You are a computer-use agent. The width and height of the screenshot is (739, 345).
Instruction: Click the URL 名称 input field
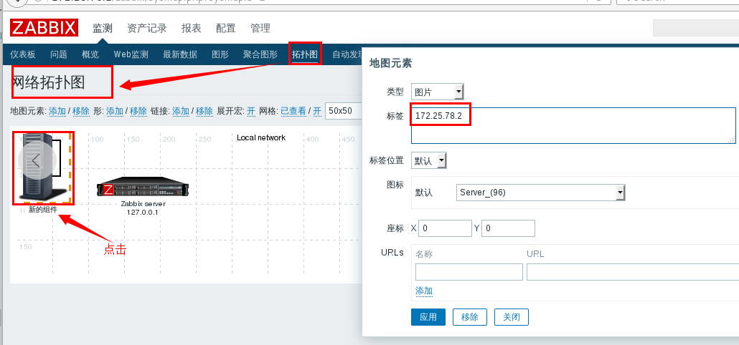pos(469,272)
